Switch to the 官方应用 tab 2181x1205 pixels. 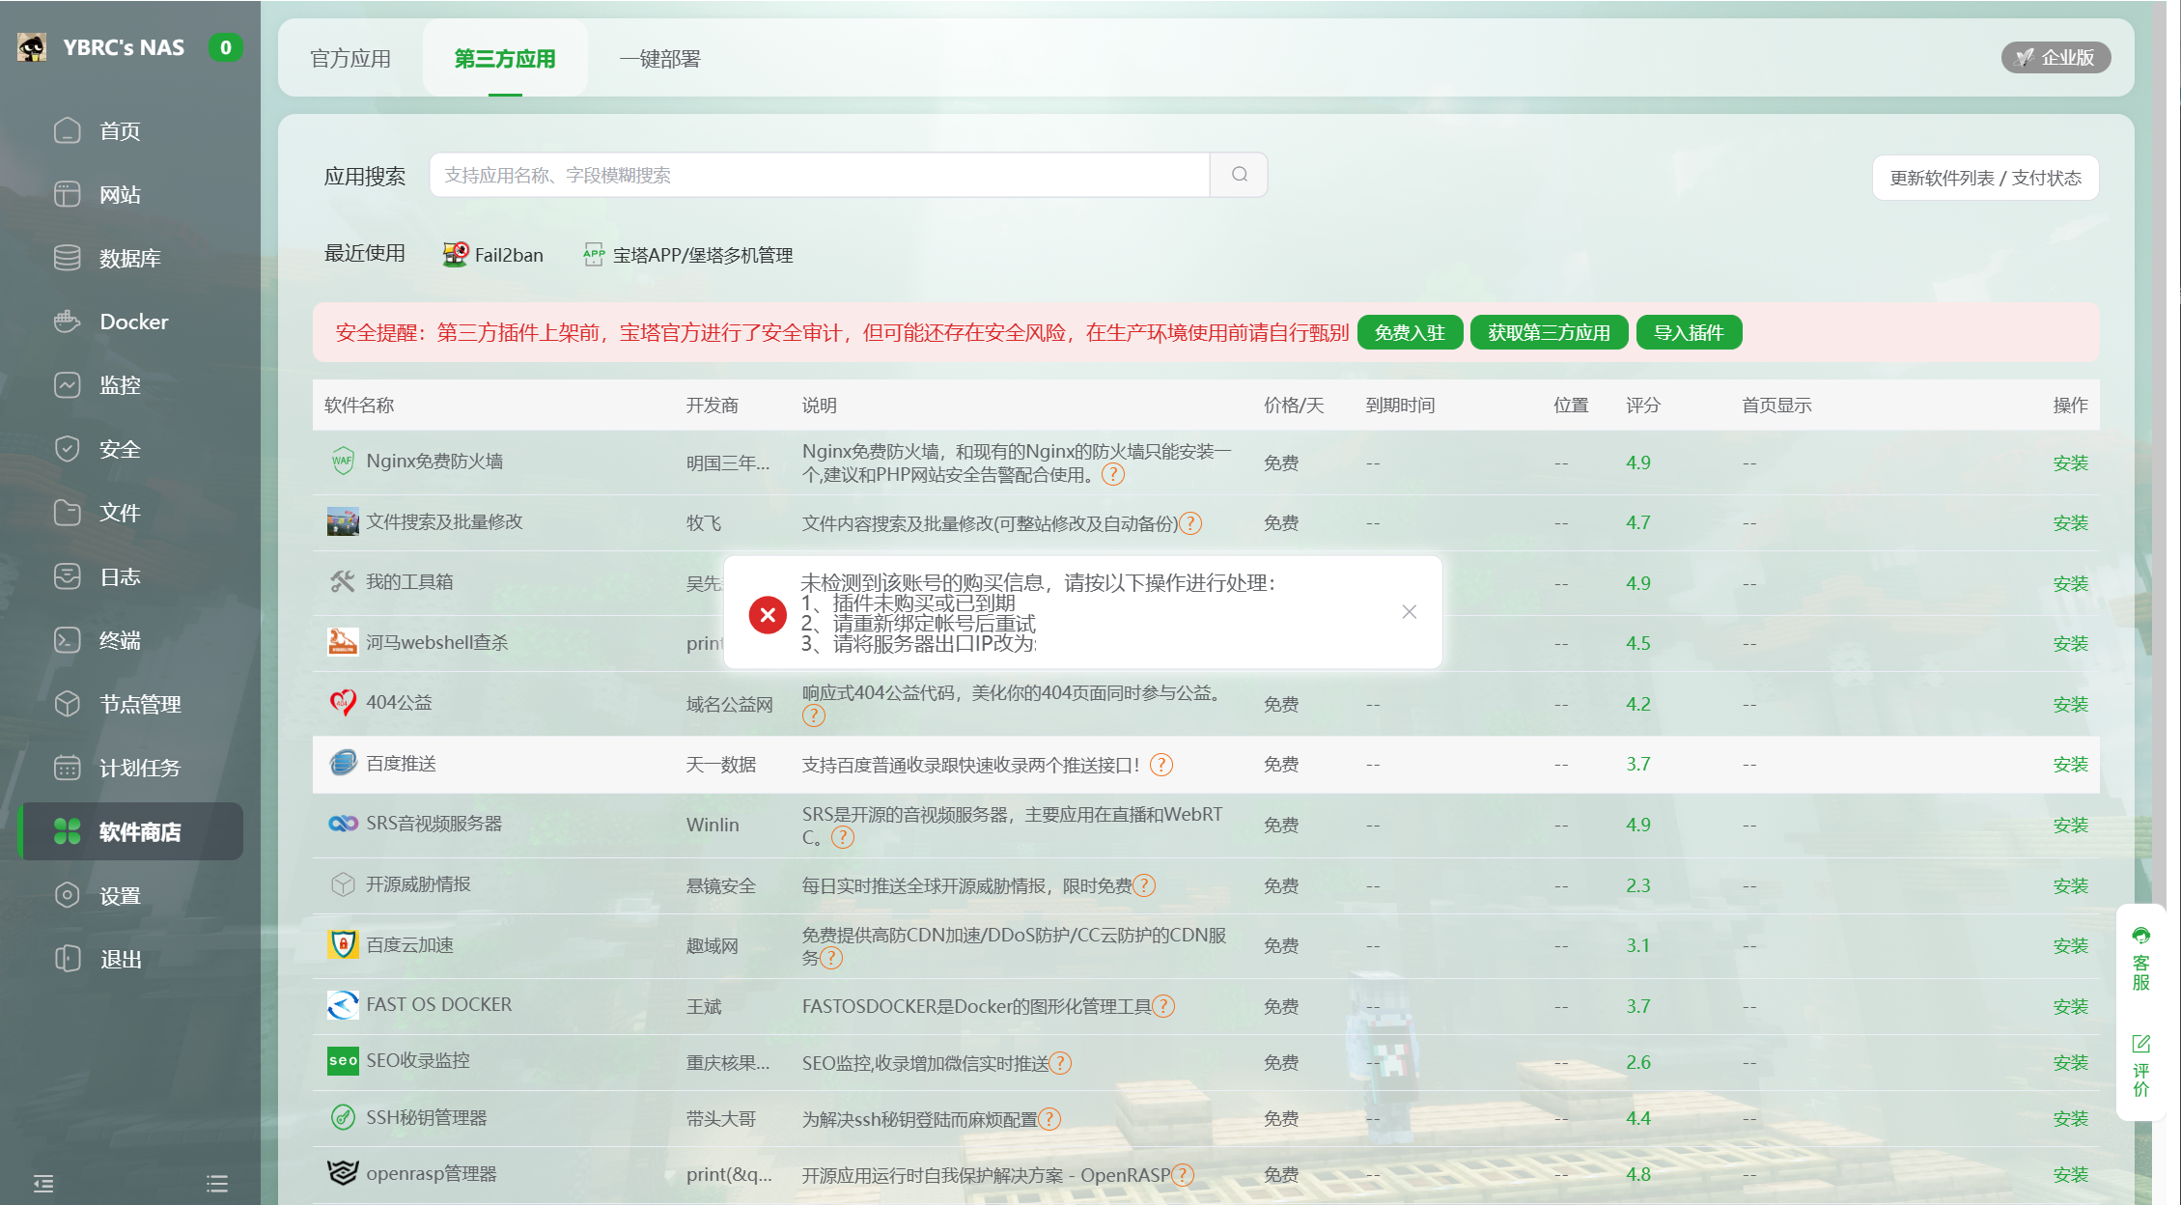click(x=350, y=58)
